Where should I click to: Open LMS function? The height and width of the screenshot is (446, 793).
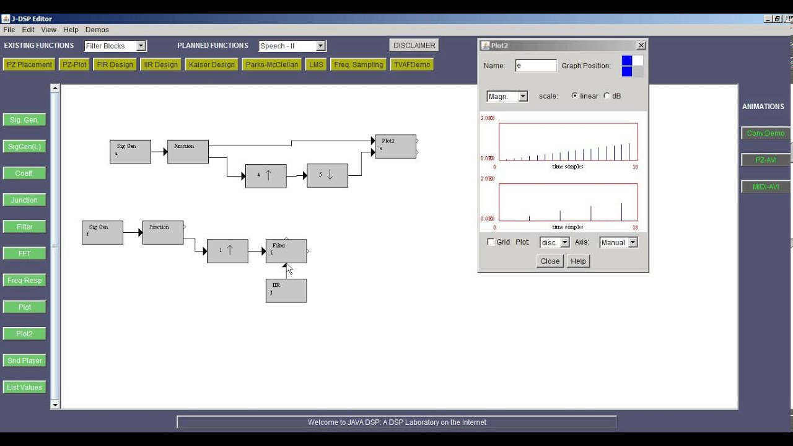(316, 64)
